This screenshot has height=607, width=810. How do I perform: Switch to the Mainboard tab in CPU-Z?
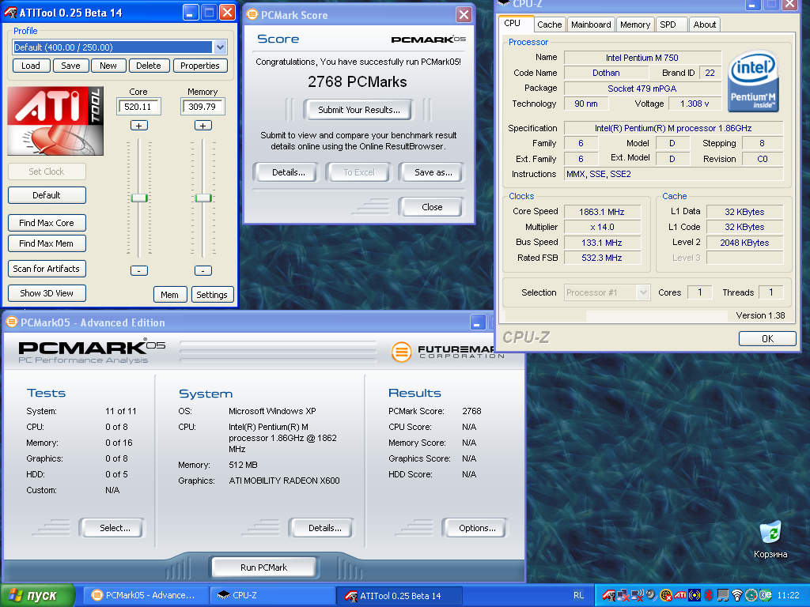[591, 25]
